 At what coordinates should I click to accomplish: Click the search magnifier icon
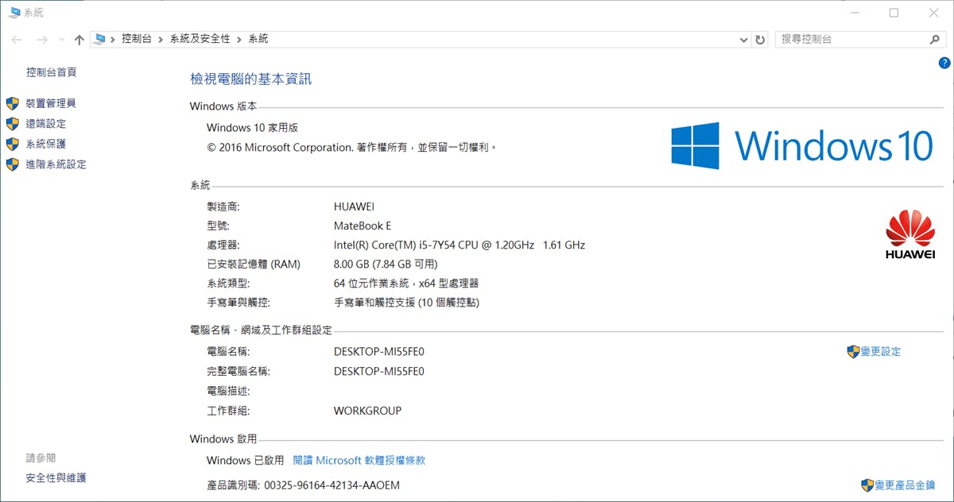click(935, 39)
